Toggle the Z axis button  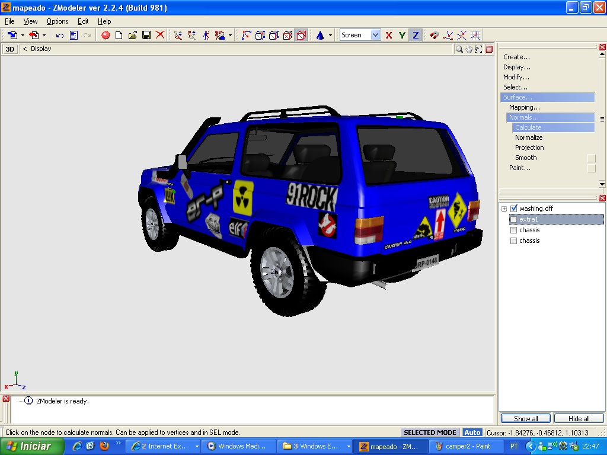point(416,35)
